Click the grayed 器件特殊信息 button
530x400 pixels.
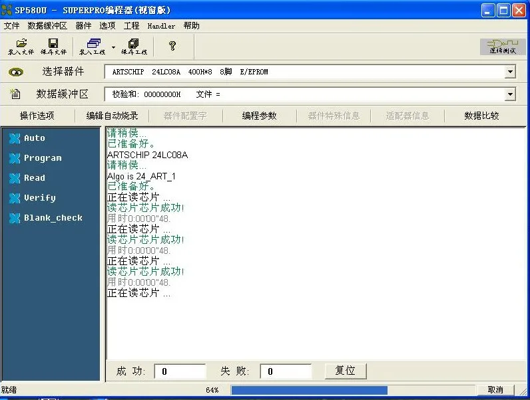(x=334, y=116)
